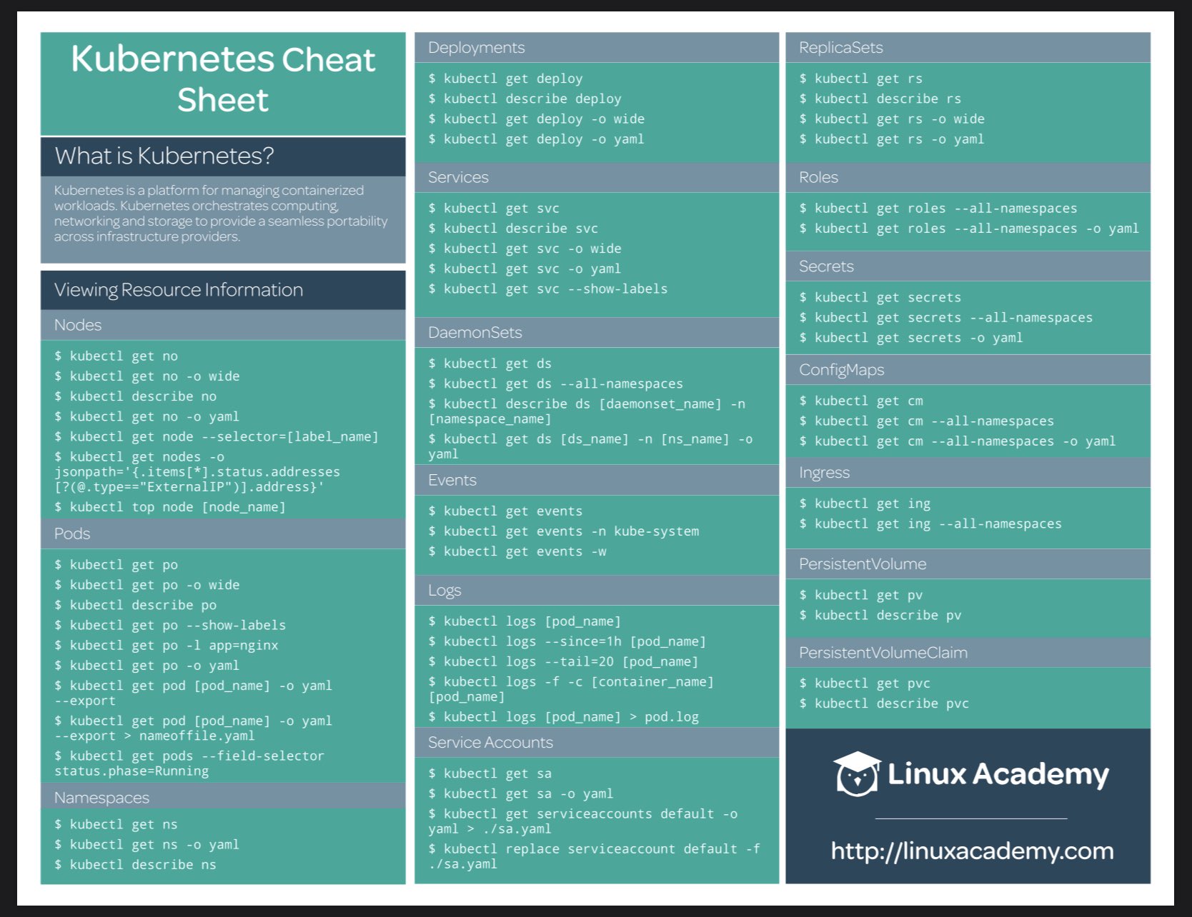
Task: Select 'kubectl get po -l app=nginx' command
Action: click(167, 645)
